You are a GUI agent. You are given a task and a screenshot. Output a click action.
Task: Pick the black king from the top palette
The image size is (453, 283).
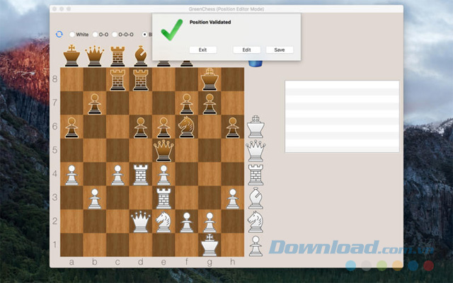point(71,56)
